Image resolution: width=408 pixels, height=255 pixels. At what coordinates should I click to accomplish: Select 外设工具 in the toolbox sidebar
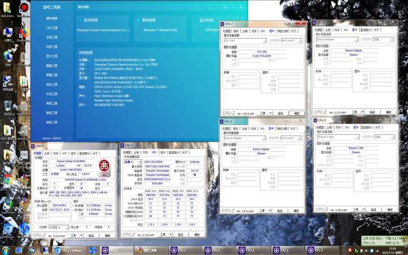tap(52, 94)
